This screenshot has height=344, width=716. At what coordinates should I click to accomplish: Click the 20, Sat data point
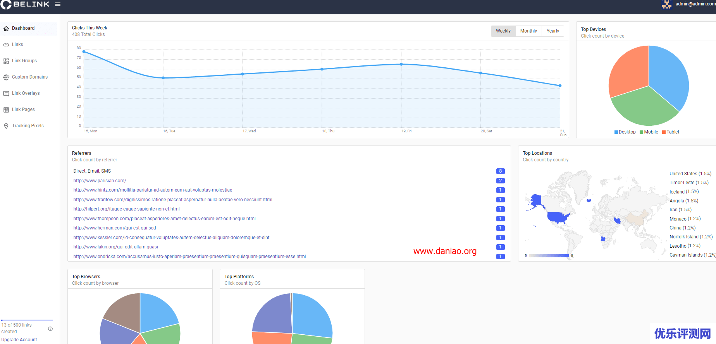tap(481, 73)
